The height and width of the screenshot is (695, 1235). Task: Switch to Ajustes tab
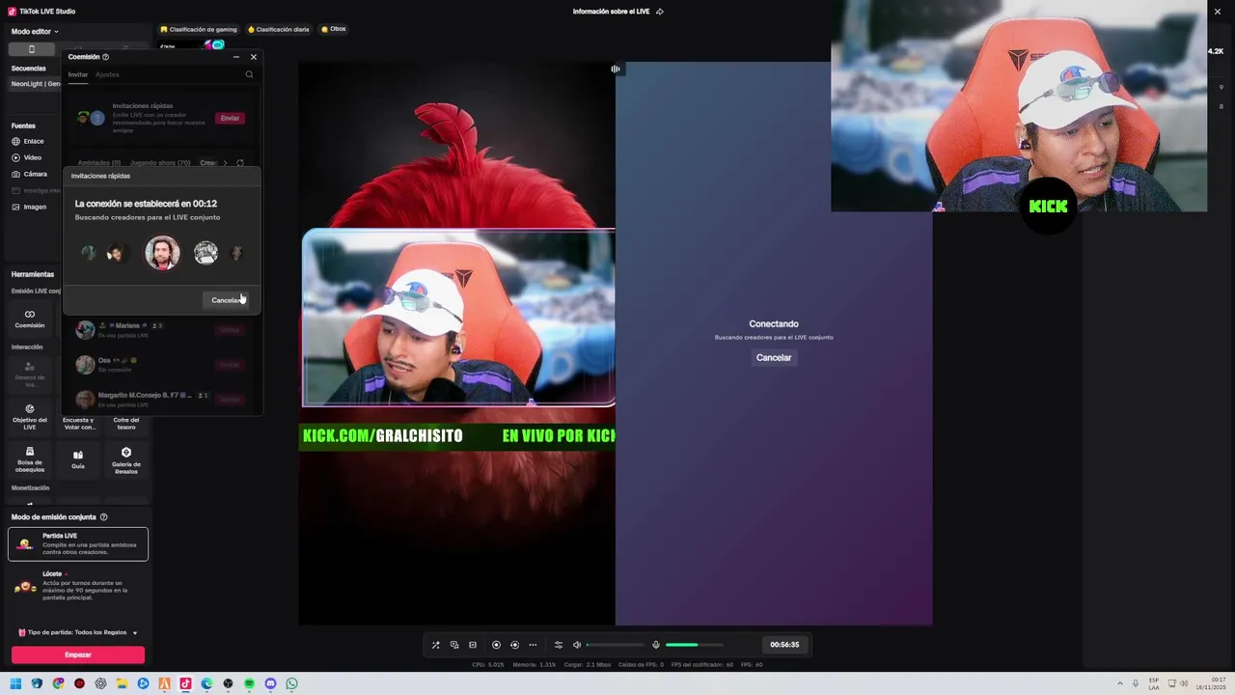pos(107,74)
